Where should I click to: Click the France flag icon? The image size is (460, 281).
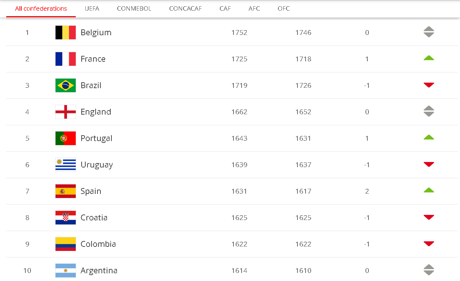[65, 59]
